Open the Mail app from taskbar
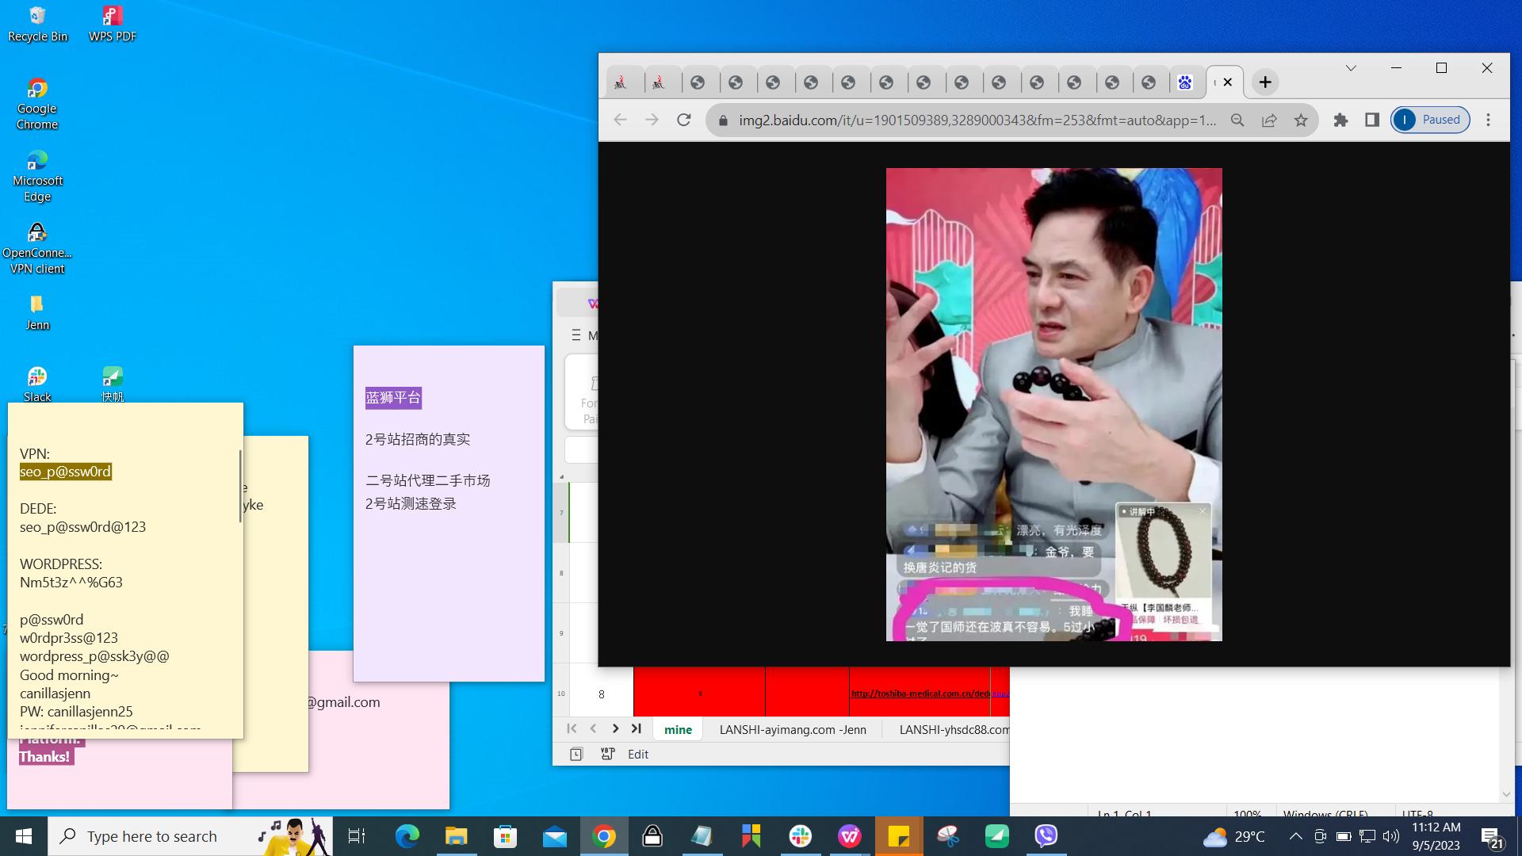The width and height of the screenshot is (1522, 856). [555, 836]
